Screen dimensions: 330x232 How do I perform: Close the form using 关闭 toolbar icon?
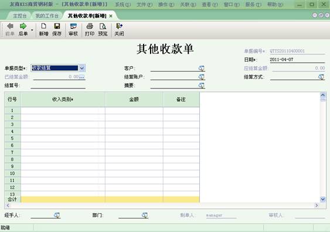pyautogui.click(x=119, y=29)
